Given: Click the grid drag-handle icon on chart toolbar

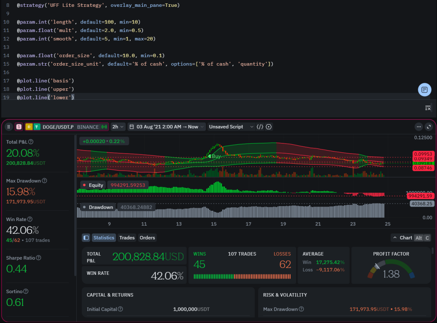Looking at the screenshot, I should pyautogui.click(x=9, y=127).
